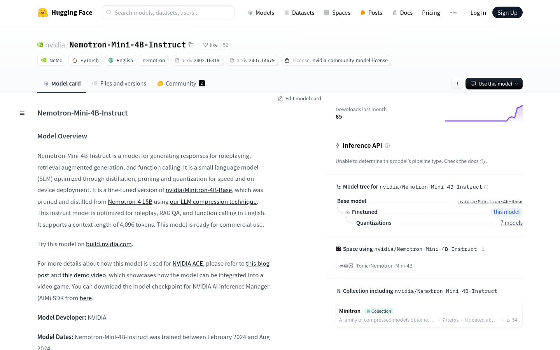Expand the Use this model dropdown
Screen dimensions: 560x350
click(494, 84)
